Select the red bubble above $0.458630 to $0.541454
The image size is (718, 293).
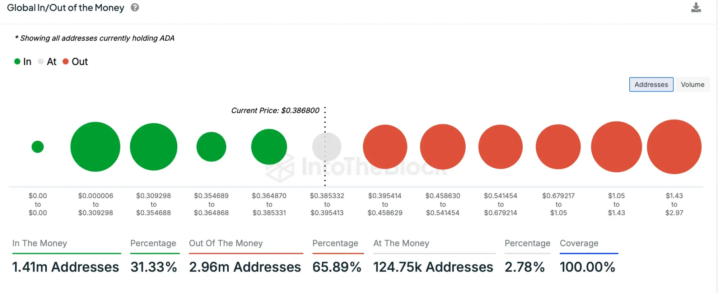pyautogui.click(x=443, y=147)
